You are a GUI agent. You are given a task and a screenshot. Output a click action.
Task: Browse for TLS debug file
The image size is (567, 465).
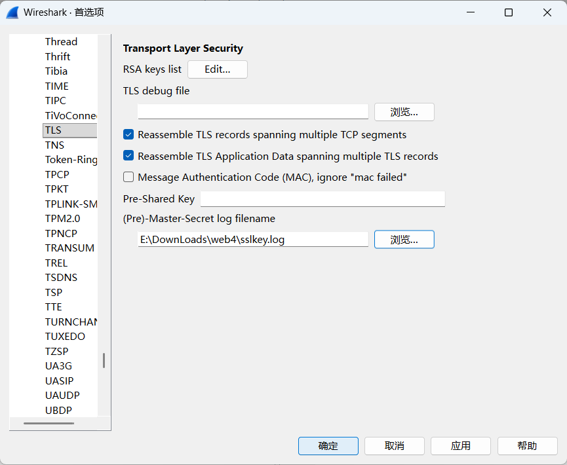[x=404, y=112]
